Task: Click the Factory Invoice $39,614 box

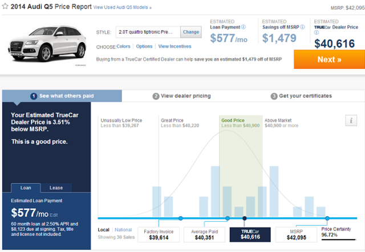Action: 159,234
